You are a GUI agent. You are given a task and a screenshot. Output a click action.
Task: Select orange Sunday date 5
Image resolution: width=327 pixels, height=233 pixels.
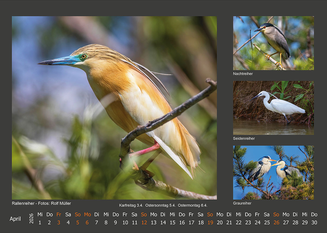pos(78,222)
